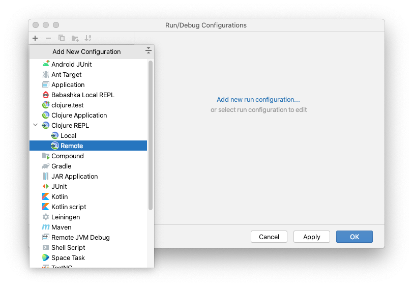Select clojure.test configuration entry

pos(88,105)
